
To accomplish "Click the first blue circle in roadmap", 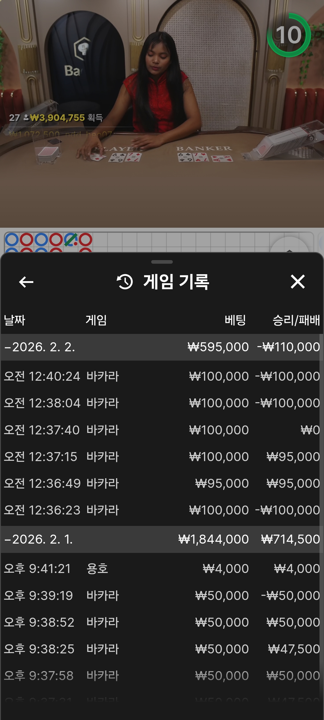I will [x=12, y=240].
